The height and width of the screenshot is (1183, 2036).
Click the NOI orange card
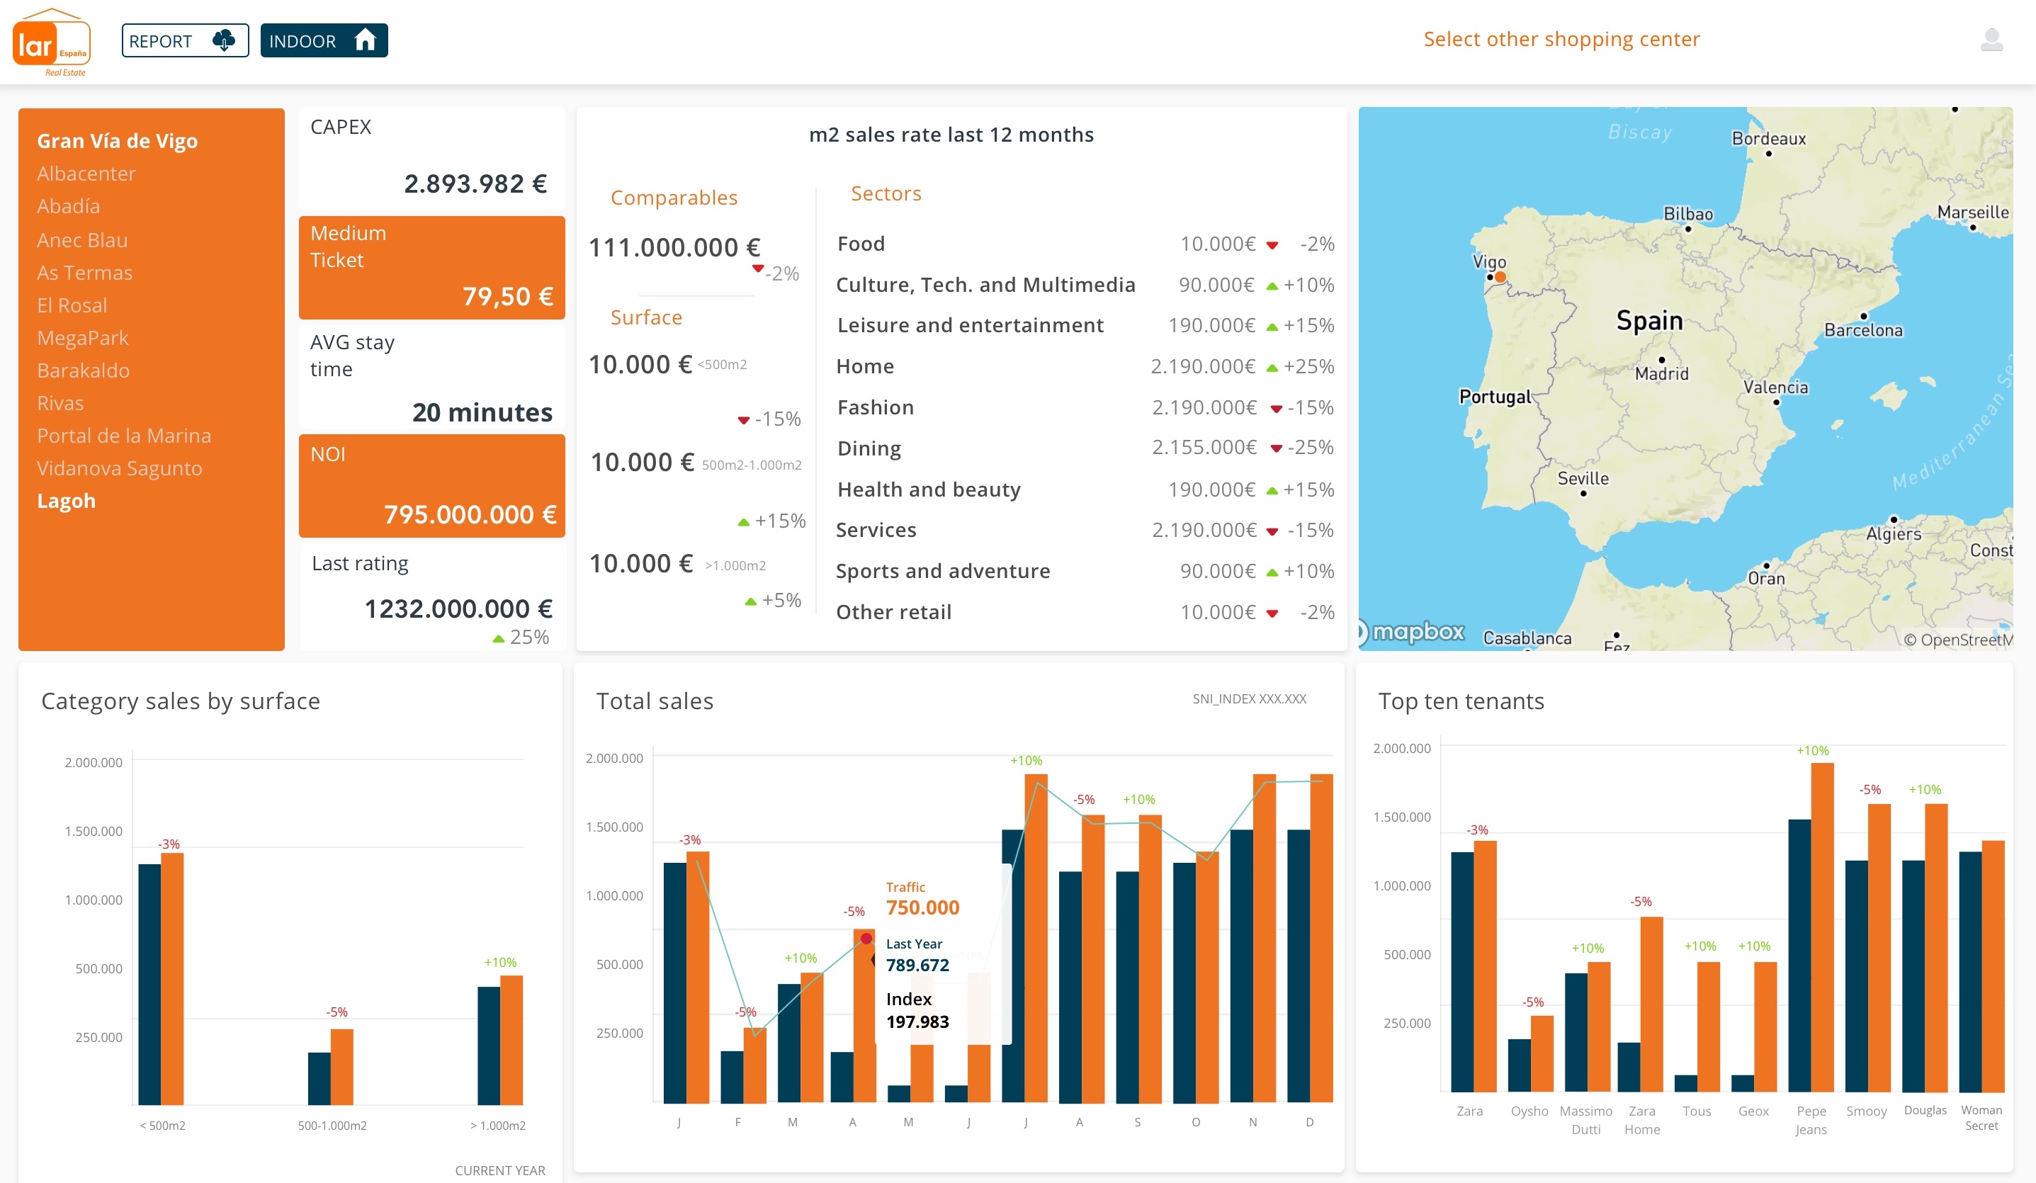point(431,486)
